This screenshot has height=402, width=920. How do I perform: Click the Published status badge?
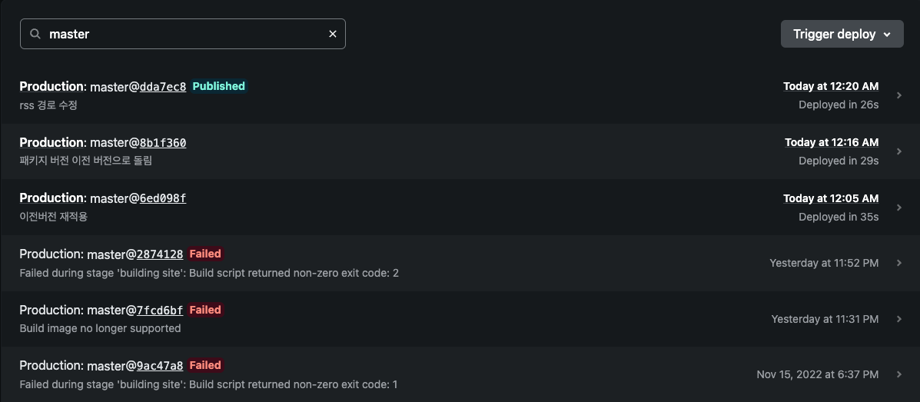[219, 86]
